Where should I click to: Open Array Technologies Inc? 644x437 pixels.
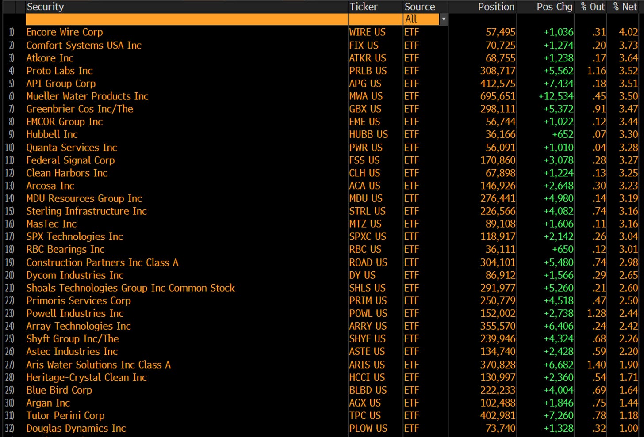click(78, 327)
